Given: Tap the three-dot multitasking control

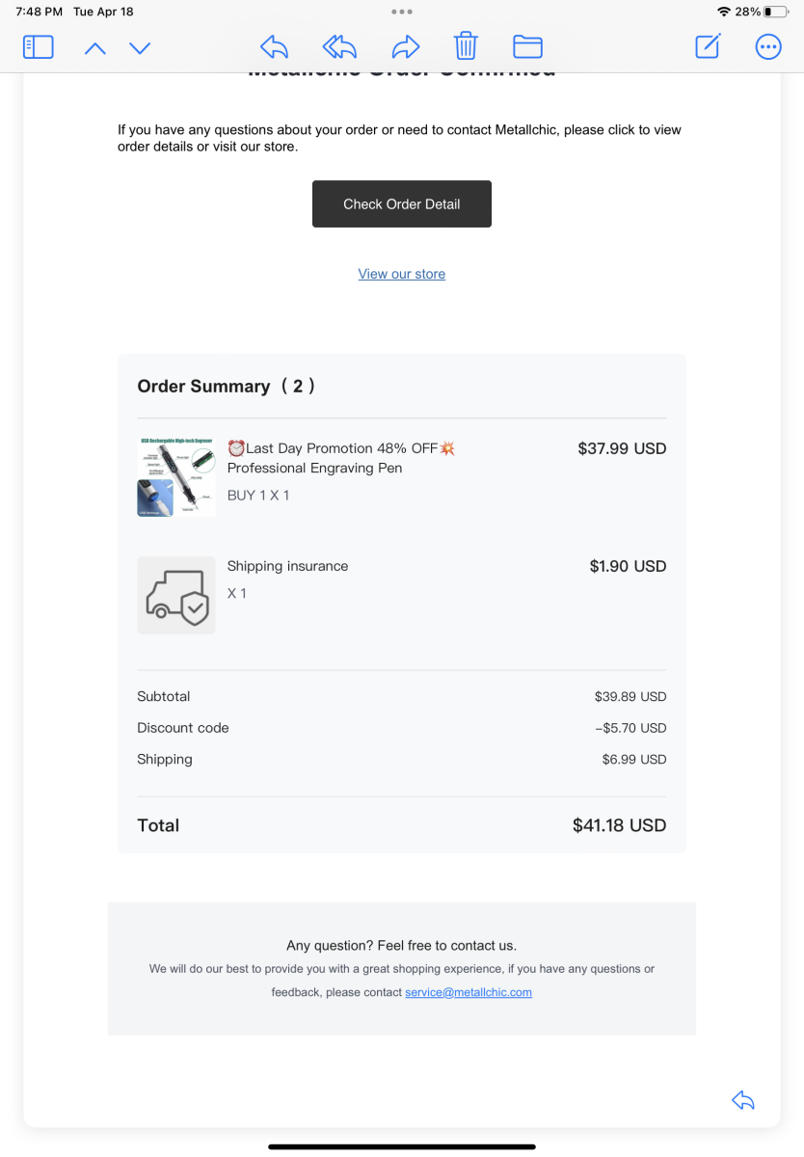Looking at the screenshot, I should pos(402,12).
